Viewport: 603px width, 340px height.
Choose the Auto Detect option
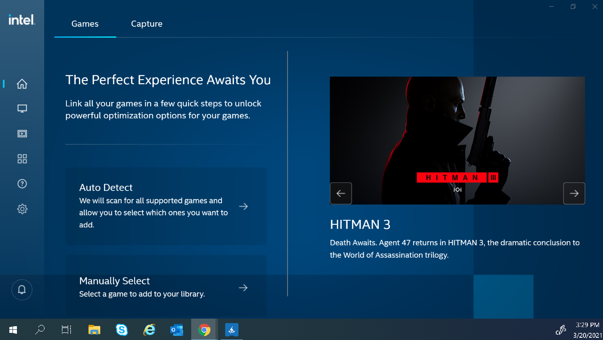[x=166, y=206]
